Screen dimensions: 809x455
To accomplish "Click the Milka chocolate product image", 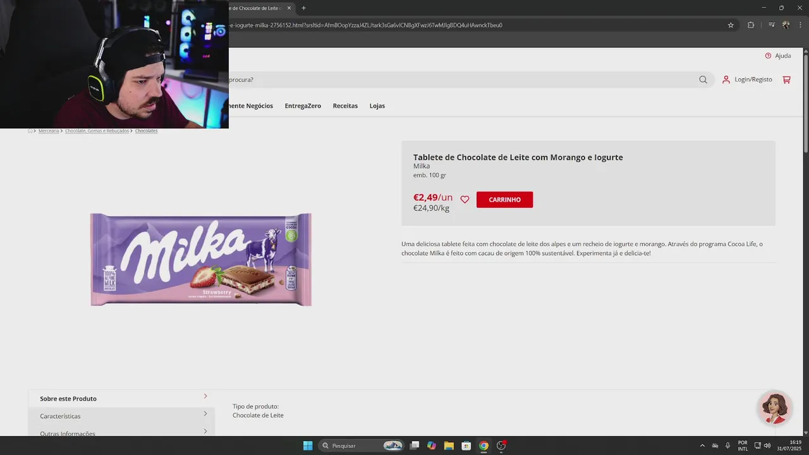I will 201,260.
